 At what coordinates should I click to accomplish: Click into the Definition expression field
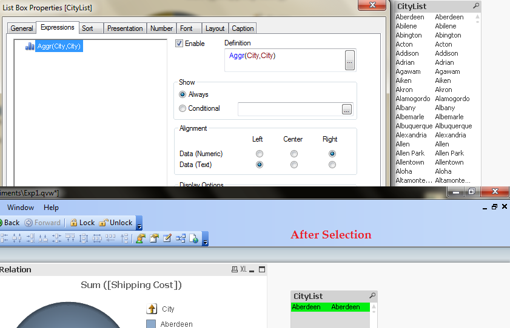(x=284, y=60)
